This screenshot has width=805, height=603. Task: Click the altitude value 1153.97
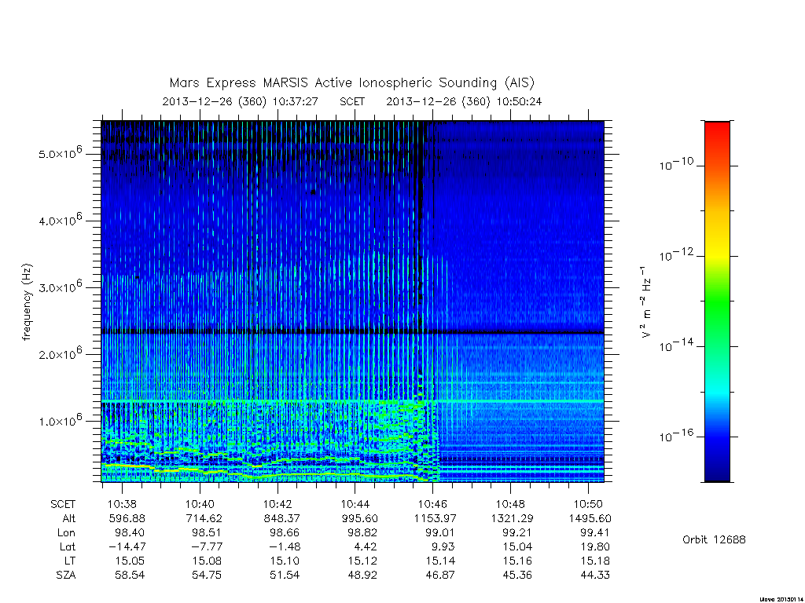tap(435, 518)
